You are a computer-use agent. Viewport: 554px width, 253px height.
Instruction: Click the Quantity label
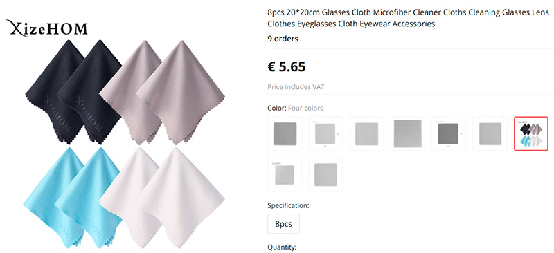coord(282,247)
